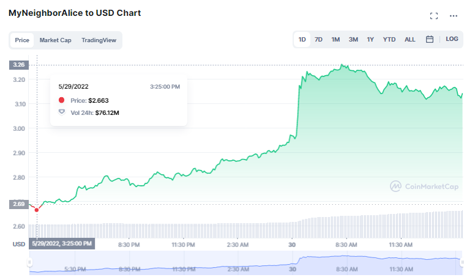Switch to the Market Cap tab

[55, 40]
